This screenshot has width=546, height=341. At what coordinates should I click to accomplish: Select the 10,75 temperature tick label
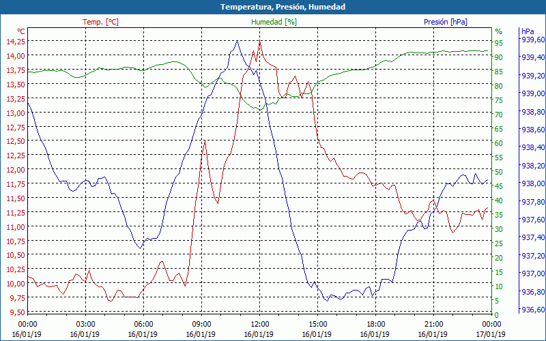click(16, 241)
